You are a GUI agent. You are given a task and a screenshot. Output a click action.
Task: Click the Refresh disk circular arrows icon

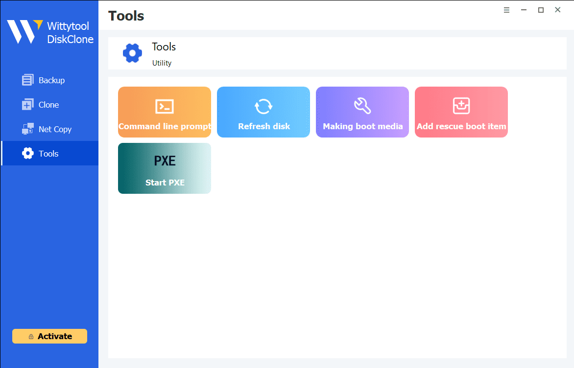click(263, 106)
